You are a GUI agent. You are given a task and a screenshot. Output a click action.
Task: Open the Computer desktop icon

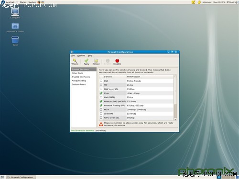tap(15, 13)
